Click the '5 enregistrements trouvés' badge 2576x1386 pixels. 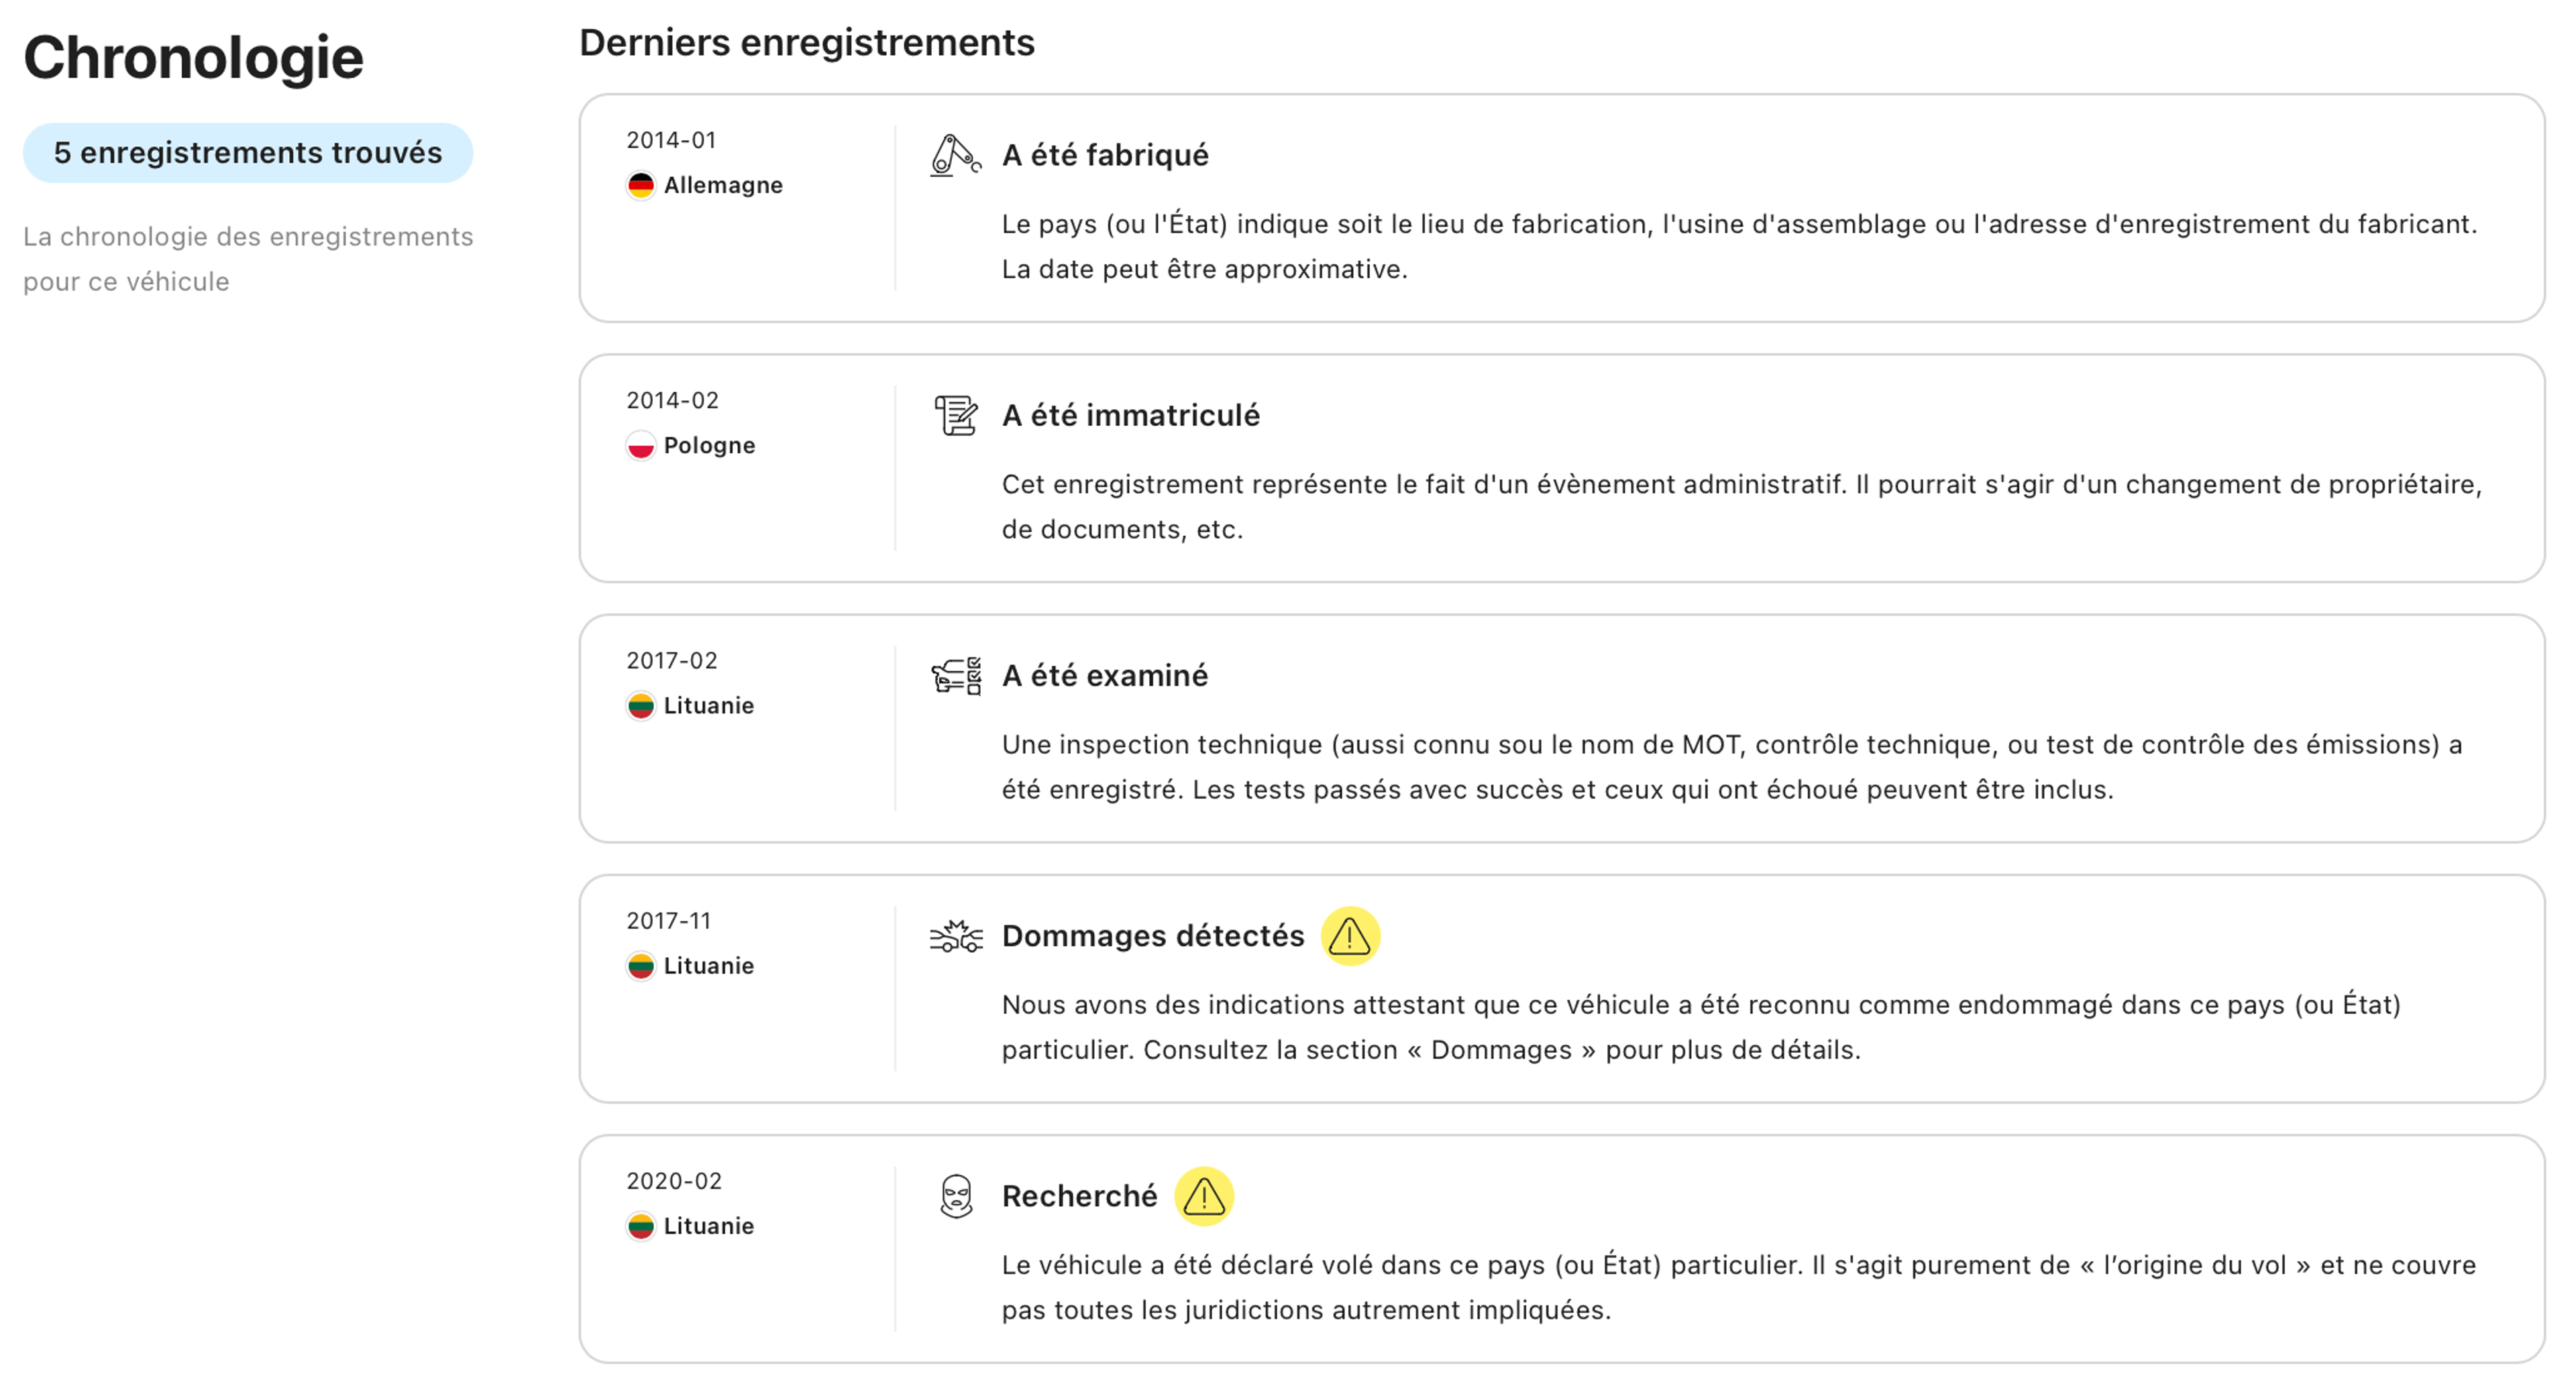247,153
